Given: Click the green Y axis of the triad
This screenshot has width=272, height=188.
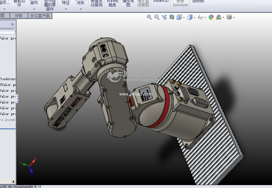Looking at the screenshot, I should (24, 164).
